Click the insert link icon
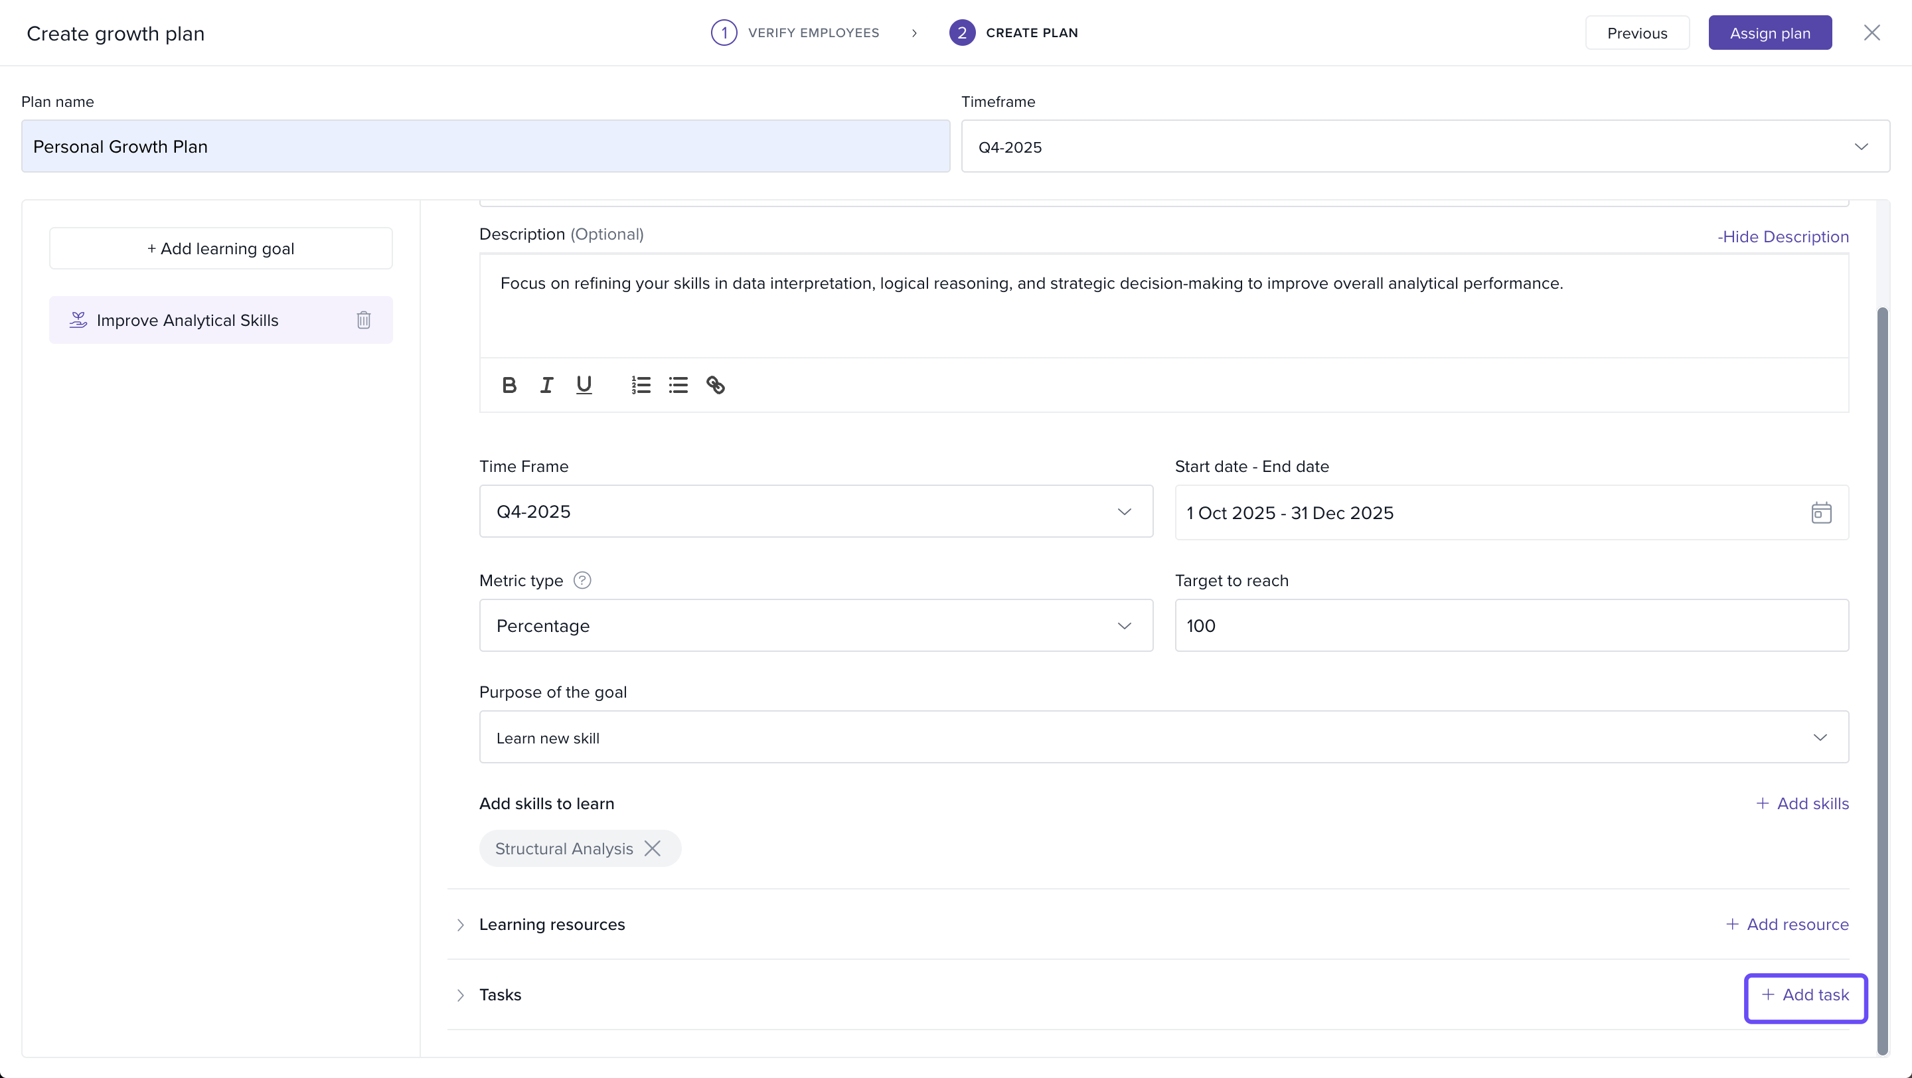Image resolution: width=1912 pixels, height=1078 pixels. (716, 385)
